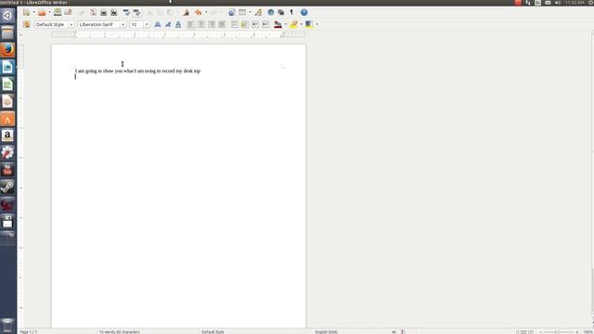Click the 'Page 1 / 1' status bar entry
The width and height of the screenshot is (594, 334).
coord(29,332)
